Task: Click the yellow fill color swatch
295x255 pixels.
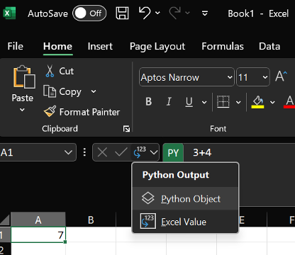Action: (257, 107)
